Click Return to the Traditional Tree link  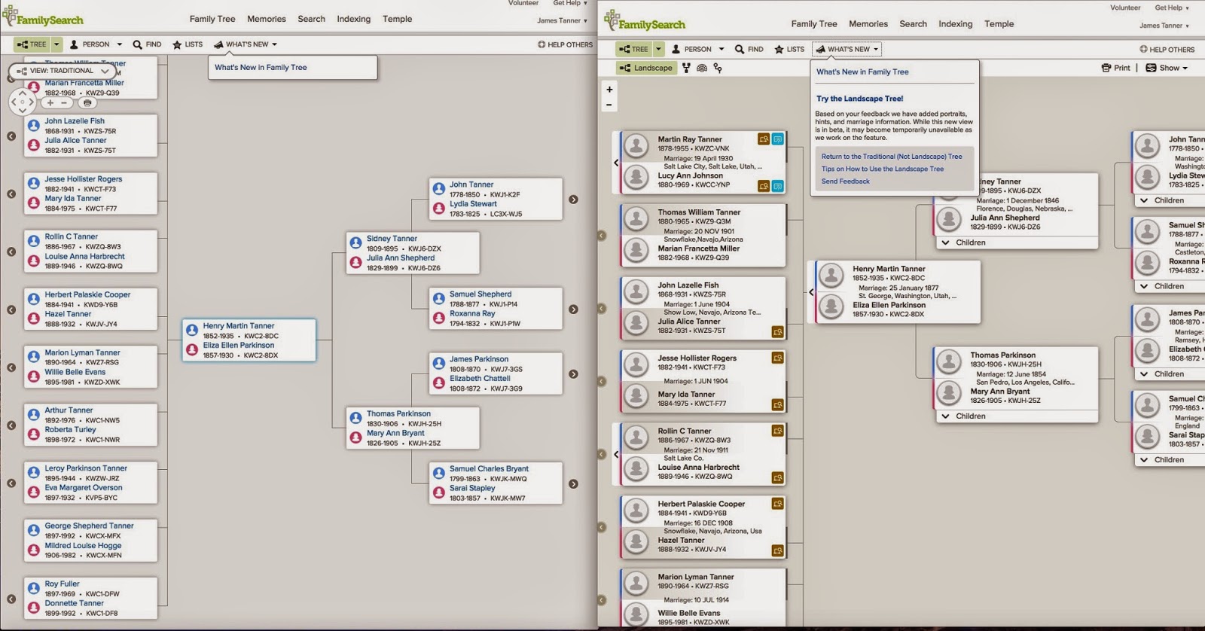[892, 157]
